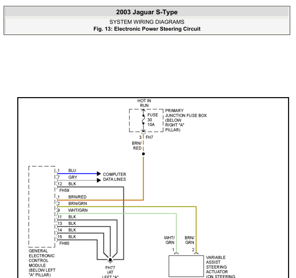This screenshot has width=296, height=278.
Task: Click the 'BRN/ RED' label below fuse
Action: (x=137, y=145)
